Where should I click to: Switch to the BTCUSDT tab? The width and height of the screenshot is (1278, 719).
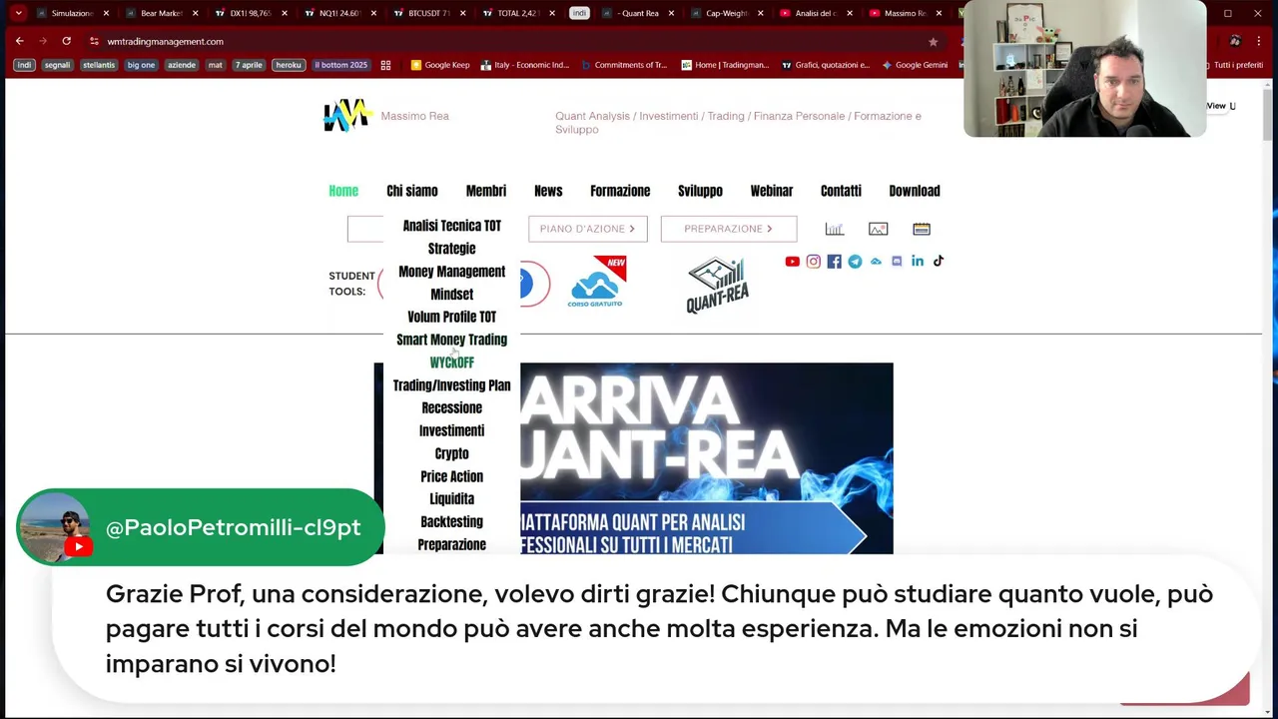click(429, 13)
